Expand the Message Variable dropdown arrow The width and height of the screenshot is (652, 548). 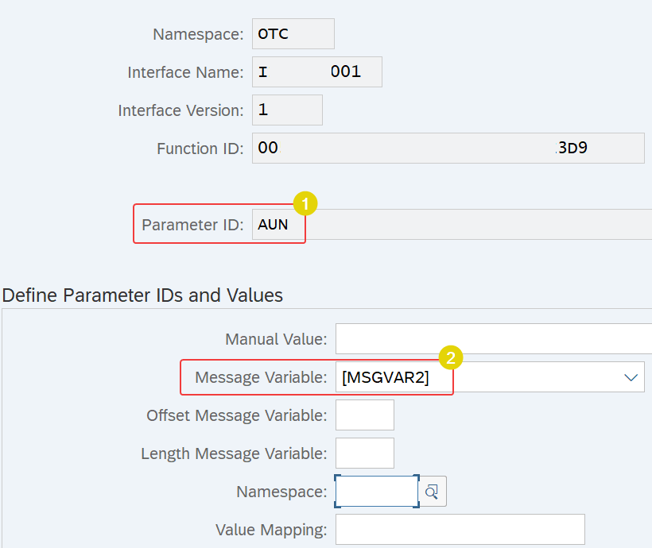pos(631,377)
